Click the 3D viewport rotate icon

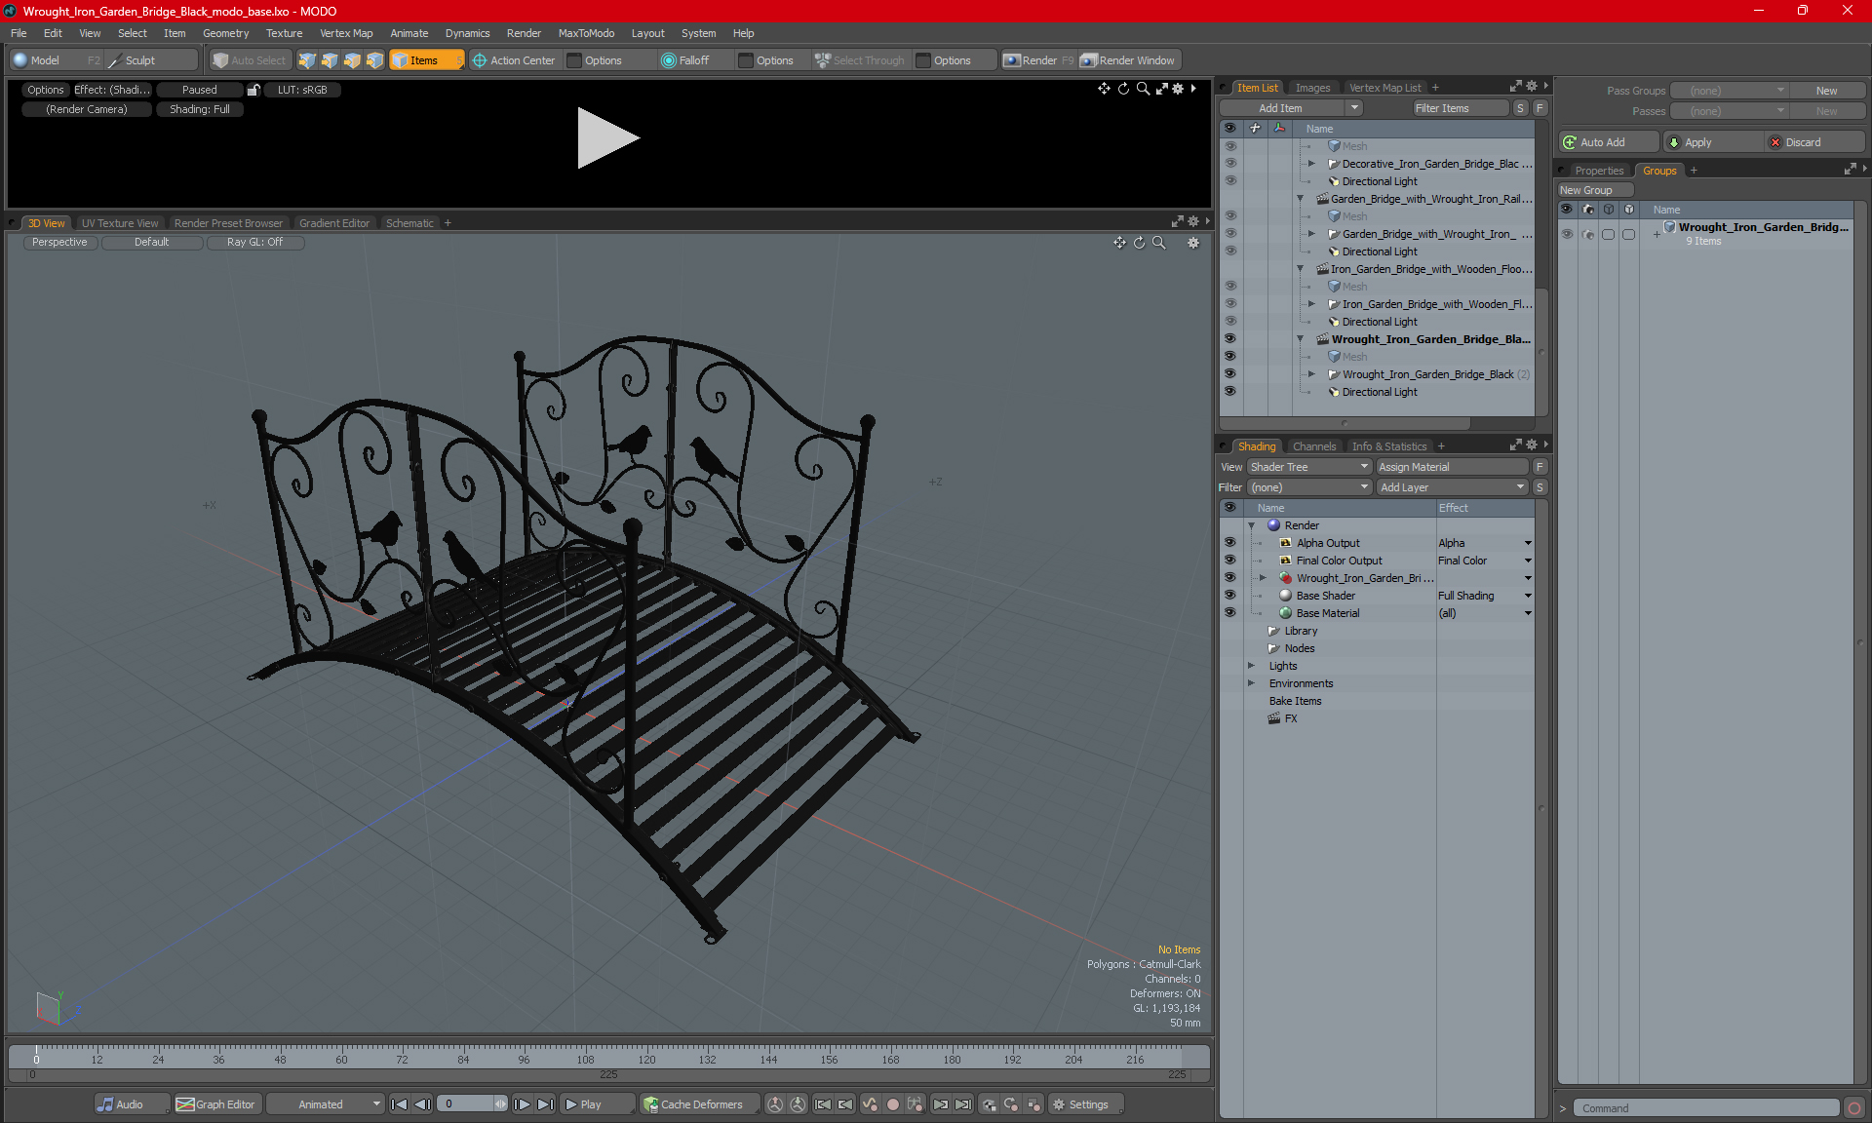[x=1139, y=243]
